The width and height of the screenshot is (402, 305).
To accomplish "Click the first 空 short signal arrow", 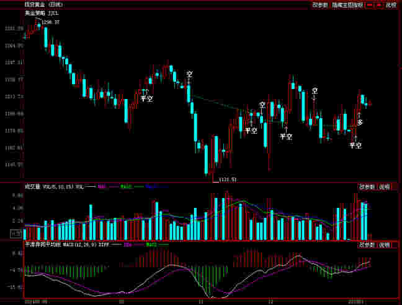I will click(x=189, y=75).
